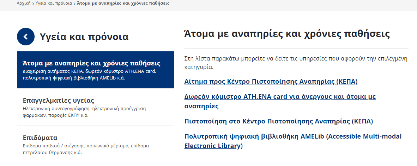Click main page heading Άτομα με αναπηρίες
417x166 pixels.
287,34
